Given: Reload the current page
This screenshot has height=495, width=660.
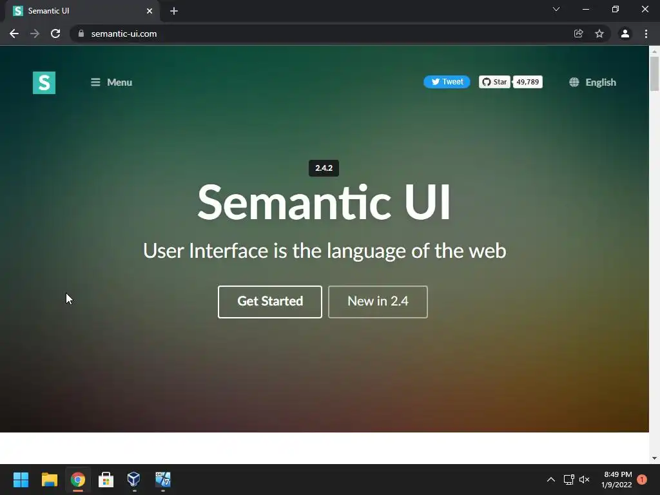Looking at the screenshot, I should pyautogui.click(x=55, y=34).
